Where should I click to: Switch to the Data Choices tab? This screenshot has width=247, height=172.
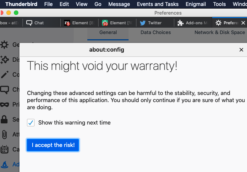[x=156, y=33]
